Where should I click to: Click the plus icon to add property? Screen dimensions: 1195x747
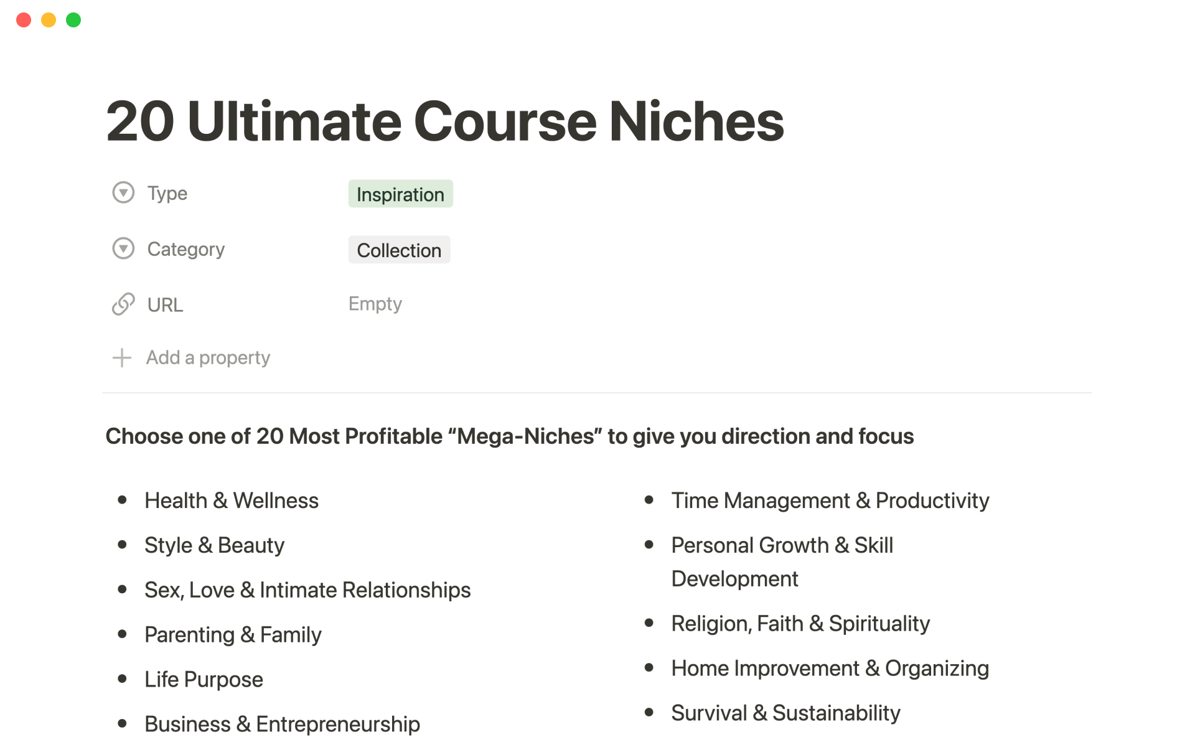122,358
